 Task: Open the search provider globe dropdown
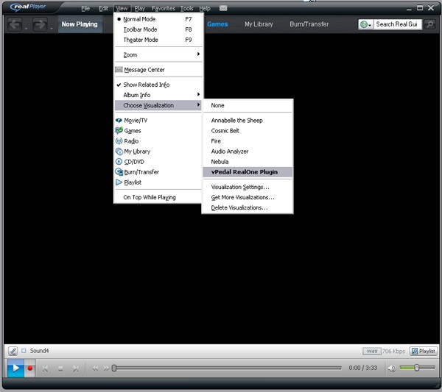366,24
